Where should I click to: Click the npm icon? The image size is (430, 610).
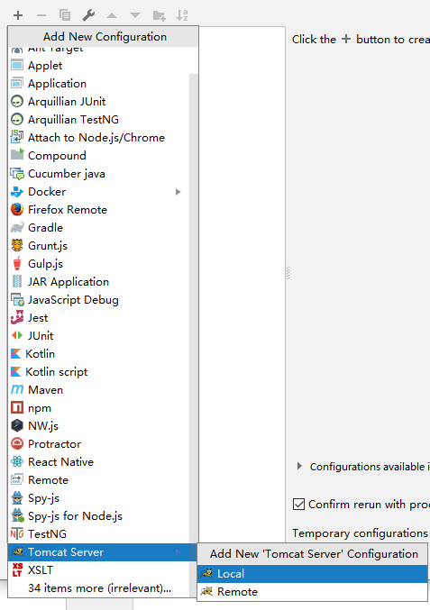click(17, 407)
